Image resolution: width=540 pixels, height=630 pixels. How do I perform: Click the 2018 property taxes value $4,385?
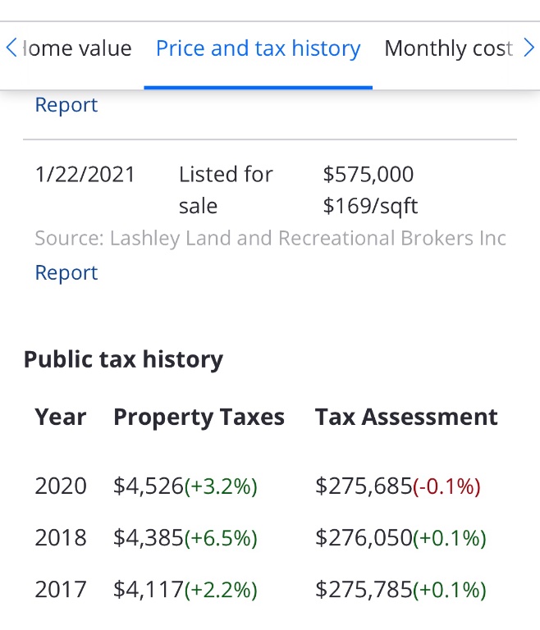[149, 537]
